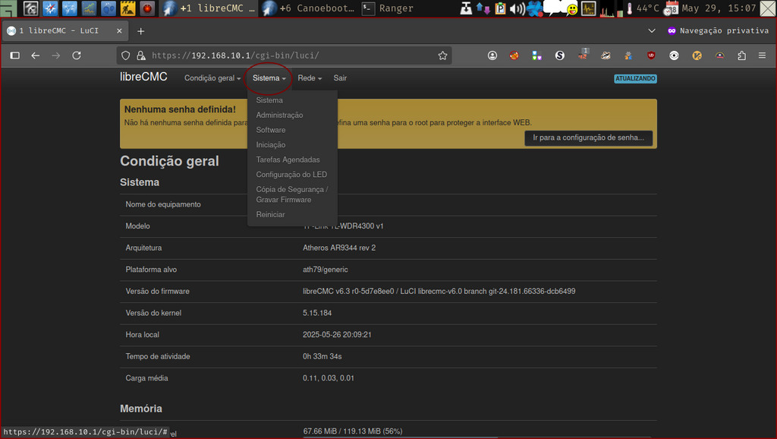Open the Stylus extension icon
777x439 pixels.
point(559,55)
